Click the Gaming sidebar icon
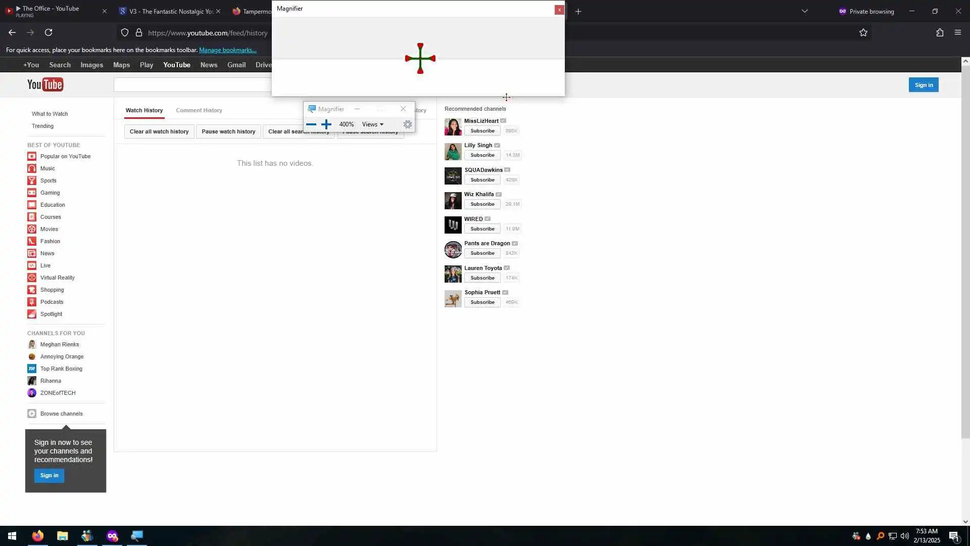 point(32,193)
